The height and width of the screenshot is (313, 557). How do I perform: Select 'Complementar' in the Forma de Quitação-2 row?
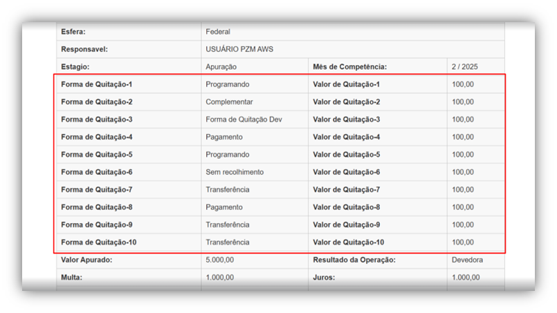tap(229, 102)
